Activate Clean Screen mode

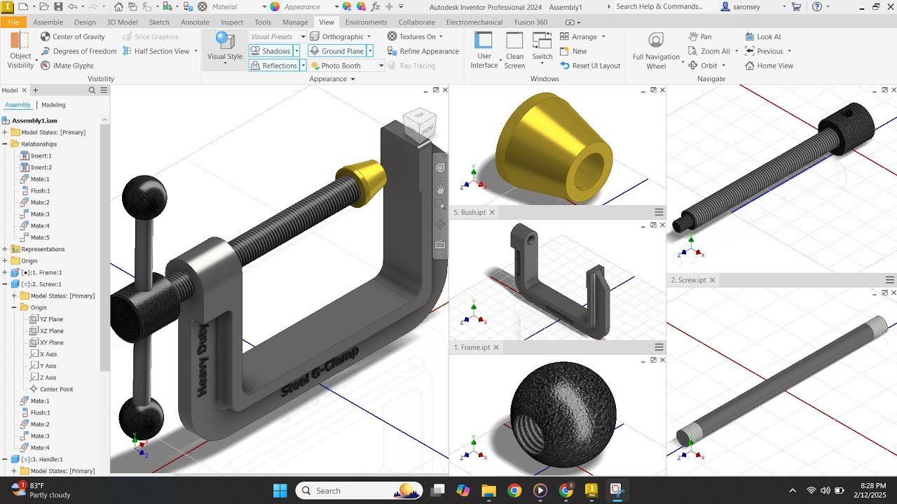pos(514,50)
